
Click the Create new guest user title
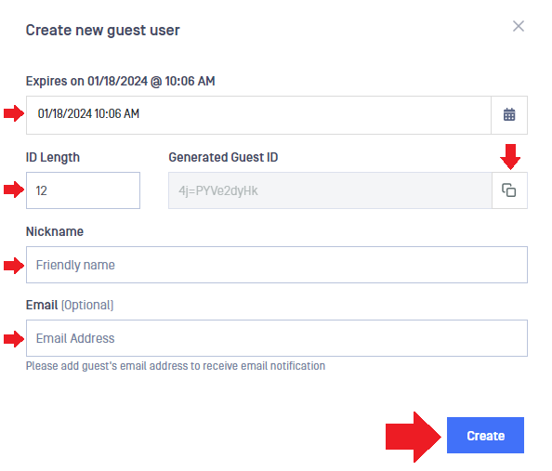coord(103,31)
